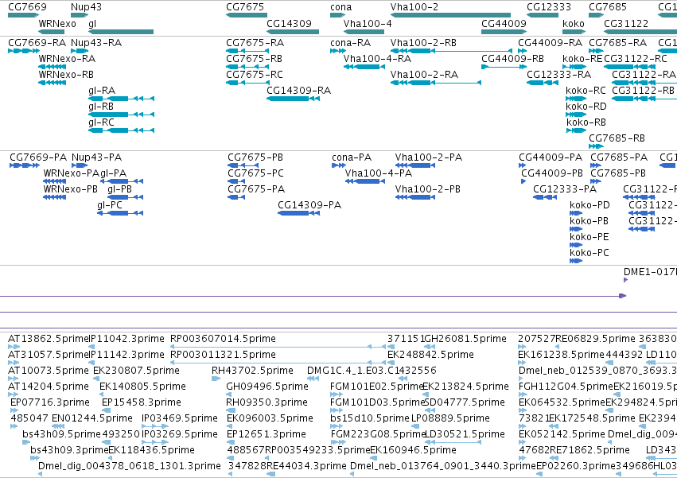
Task: Click the CG7669 gene feature
Action: [x=23, y=15]
